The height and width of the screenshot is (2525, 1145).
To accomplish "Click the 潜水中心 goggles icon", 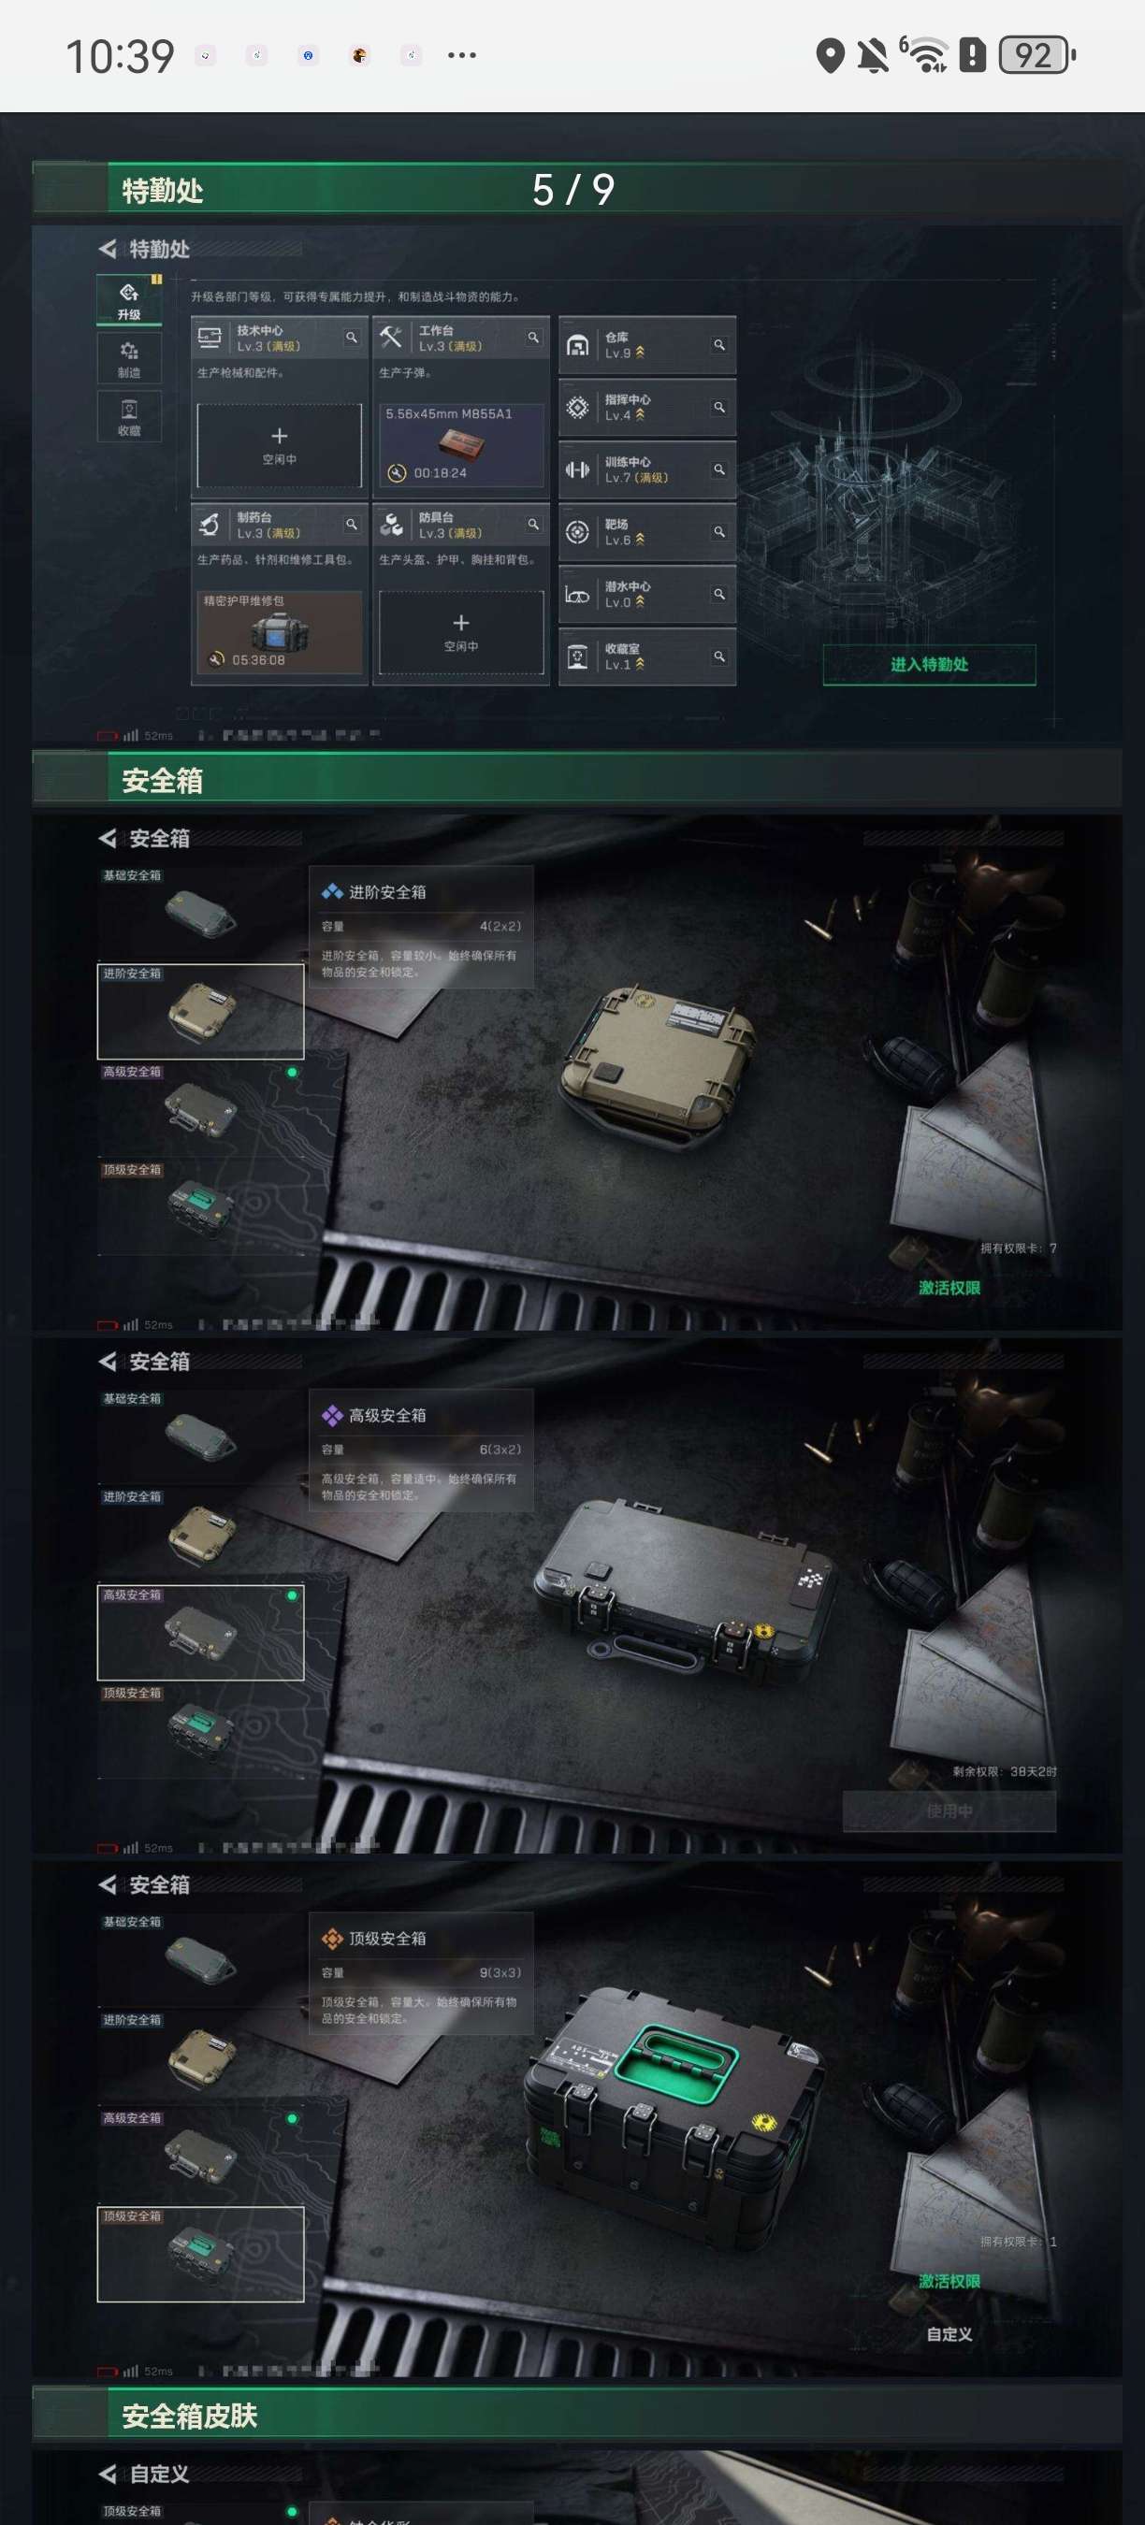I will tap(577, 594).
